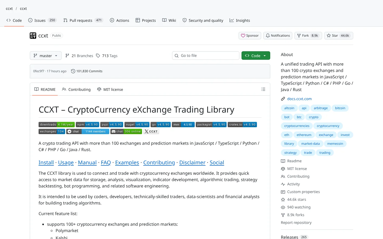Click the nuget v4.5.90 badge
The height and width of the screenshot is (239, 383).
[137, 125]
